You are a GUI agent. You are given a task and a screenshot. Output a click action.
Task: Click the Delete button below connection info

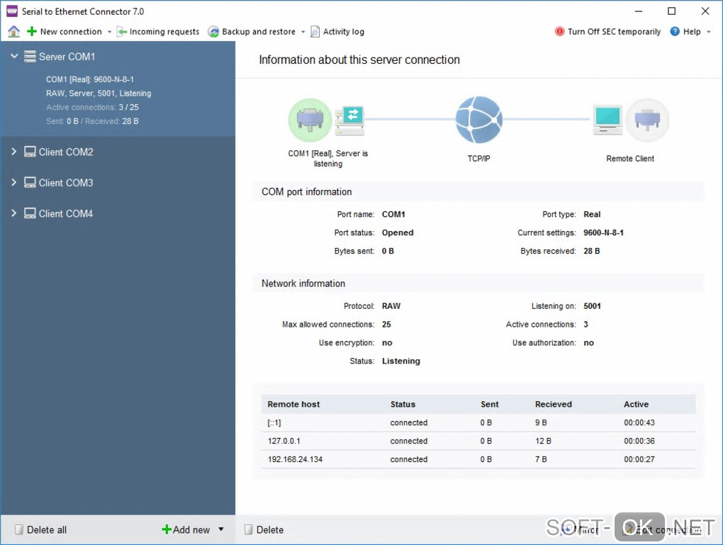pos(264,530)
